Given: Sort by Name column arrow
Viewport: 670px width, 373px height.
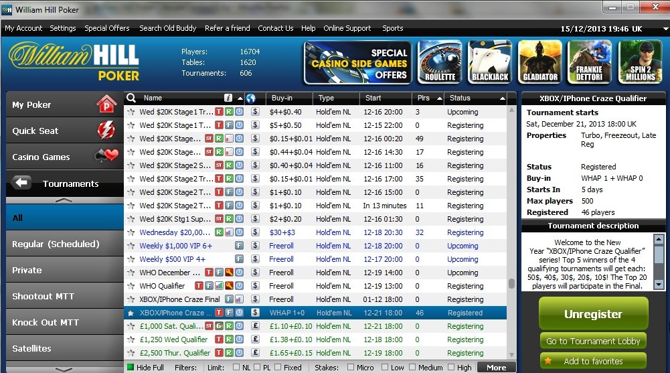Looking at the screenshot, I should tap(240, 98).
